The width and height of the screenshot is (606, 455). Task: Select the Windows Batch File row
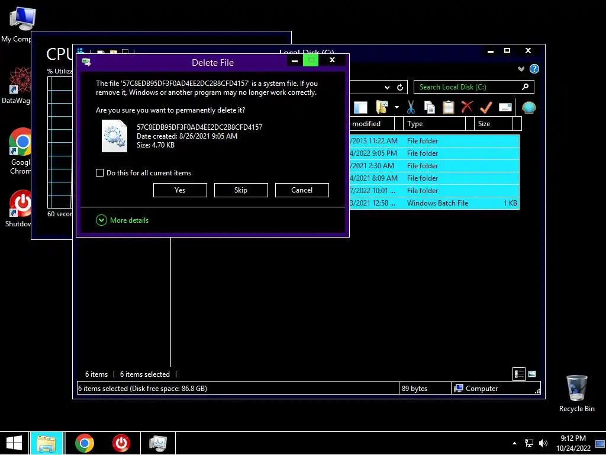(x=434, y=203)
